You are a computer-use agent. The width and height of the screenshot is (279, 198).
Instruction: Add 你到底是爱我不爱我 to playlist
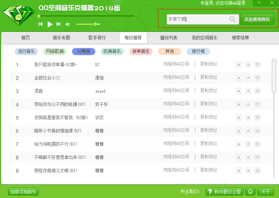[248, 117]
